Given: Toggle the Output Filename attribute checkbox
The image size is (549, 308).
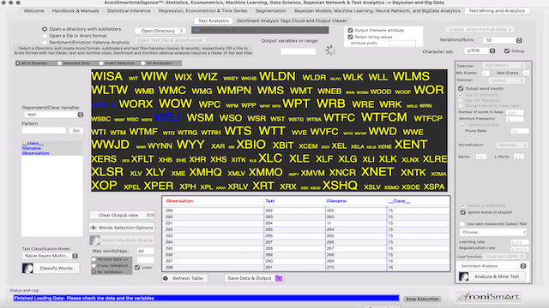Looking at the screenshot, I should (350, 31).
